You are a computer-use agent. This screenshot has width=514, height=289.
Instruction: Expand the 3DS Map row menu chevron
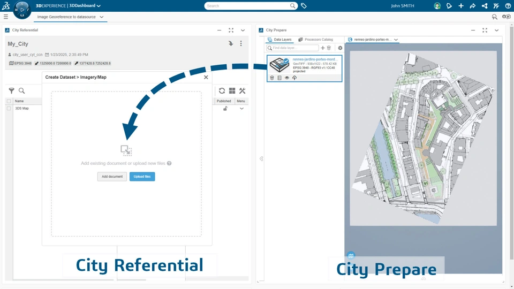pyautogui.click(x=241, y=109)
